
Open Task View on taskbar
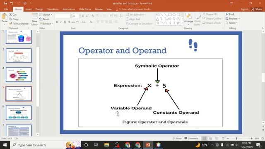(96, 145)
